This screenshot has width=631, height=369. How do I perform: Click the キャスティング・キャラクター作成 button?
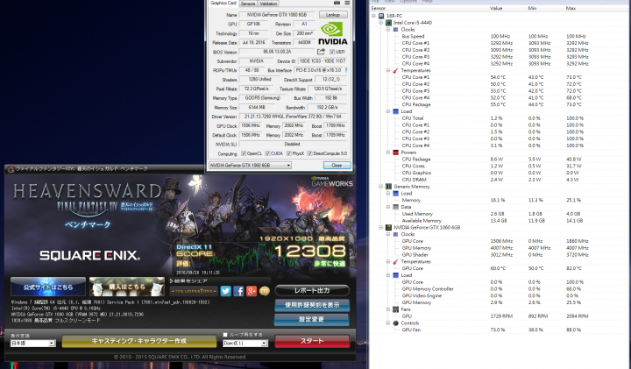tap(138, 341)
